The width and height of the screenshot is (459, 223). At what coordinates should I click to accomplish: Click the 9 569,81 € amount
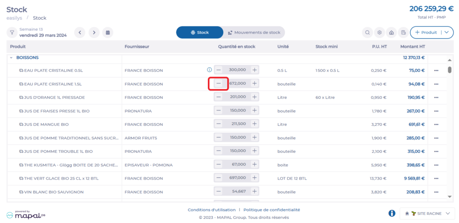point(414,178)
